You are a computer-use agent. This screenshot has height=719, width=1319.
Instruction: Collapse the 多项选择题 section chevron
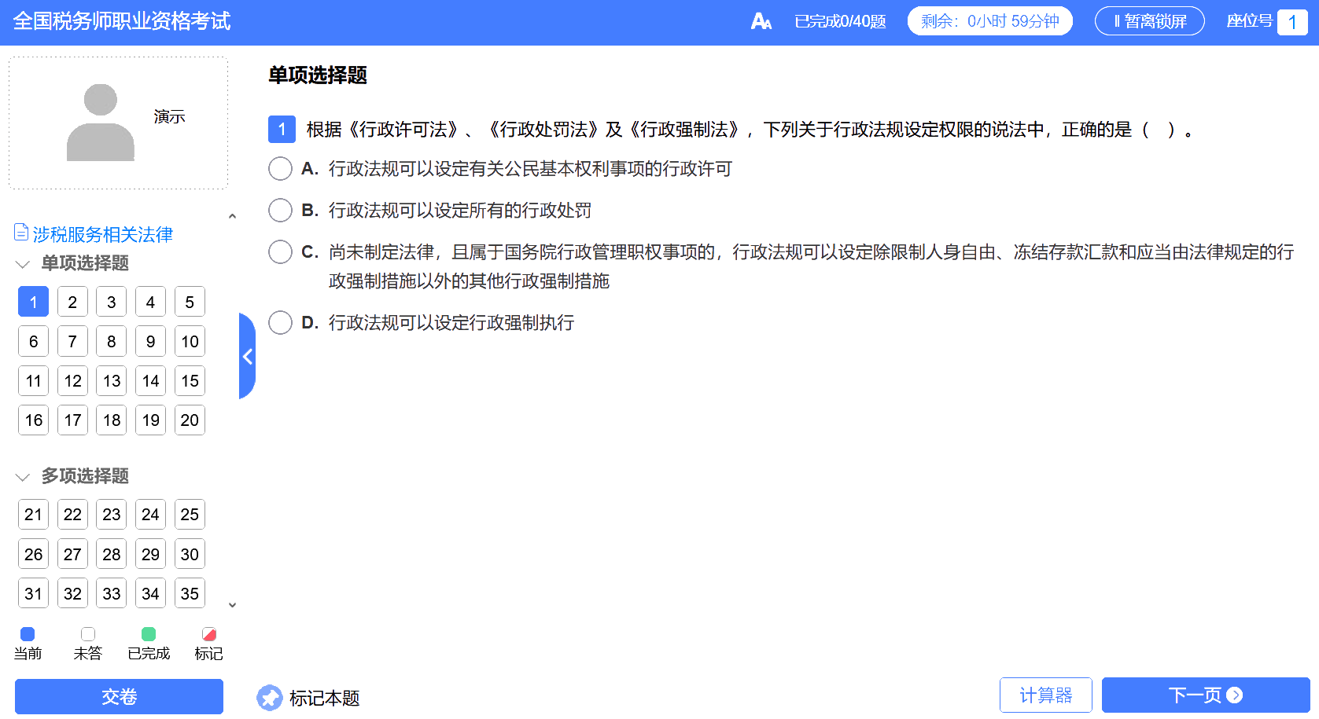[x=23, y=477]
